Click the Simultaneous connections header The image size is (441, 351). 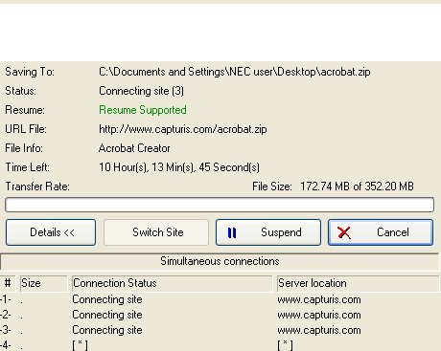[220, 261]
